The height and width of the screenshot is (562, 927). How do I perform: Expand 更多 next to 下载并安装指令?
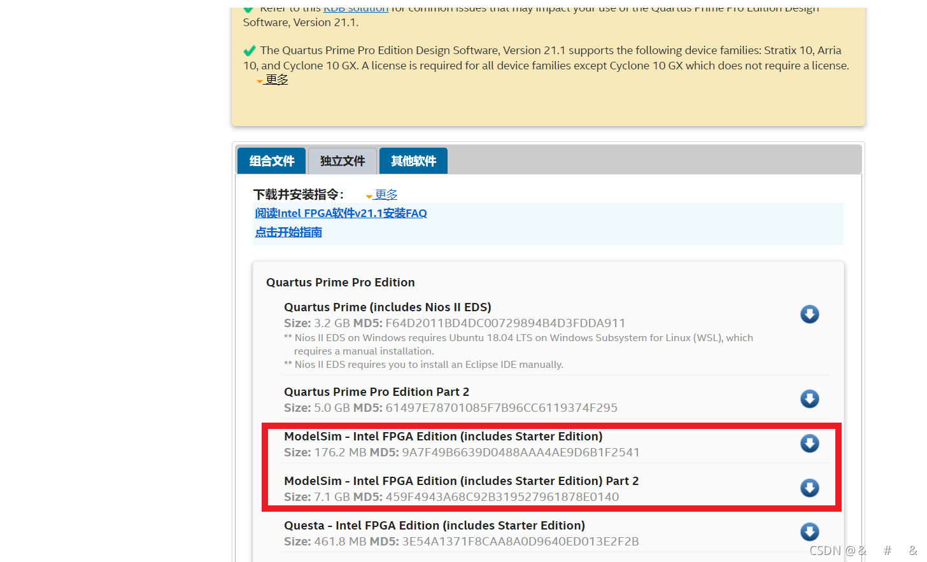[386, 195]
